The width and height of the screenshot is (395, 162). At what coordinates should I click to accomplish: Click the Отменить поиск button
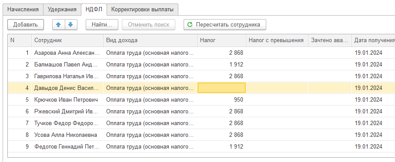[148, 25]
